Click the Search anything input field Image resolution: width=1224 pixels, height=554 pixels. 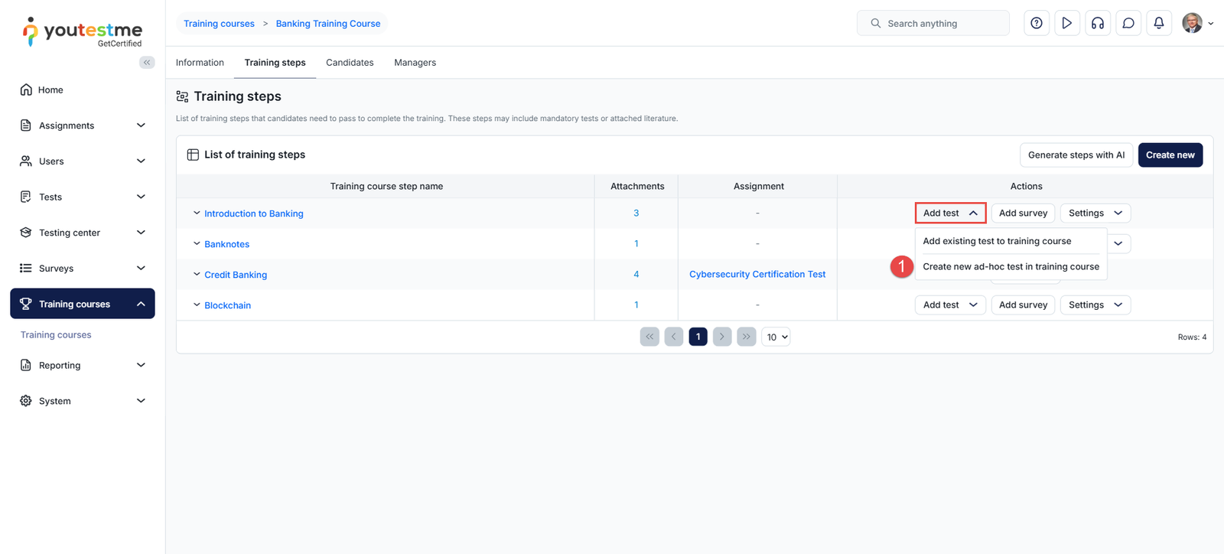(x=941, y=24)
